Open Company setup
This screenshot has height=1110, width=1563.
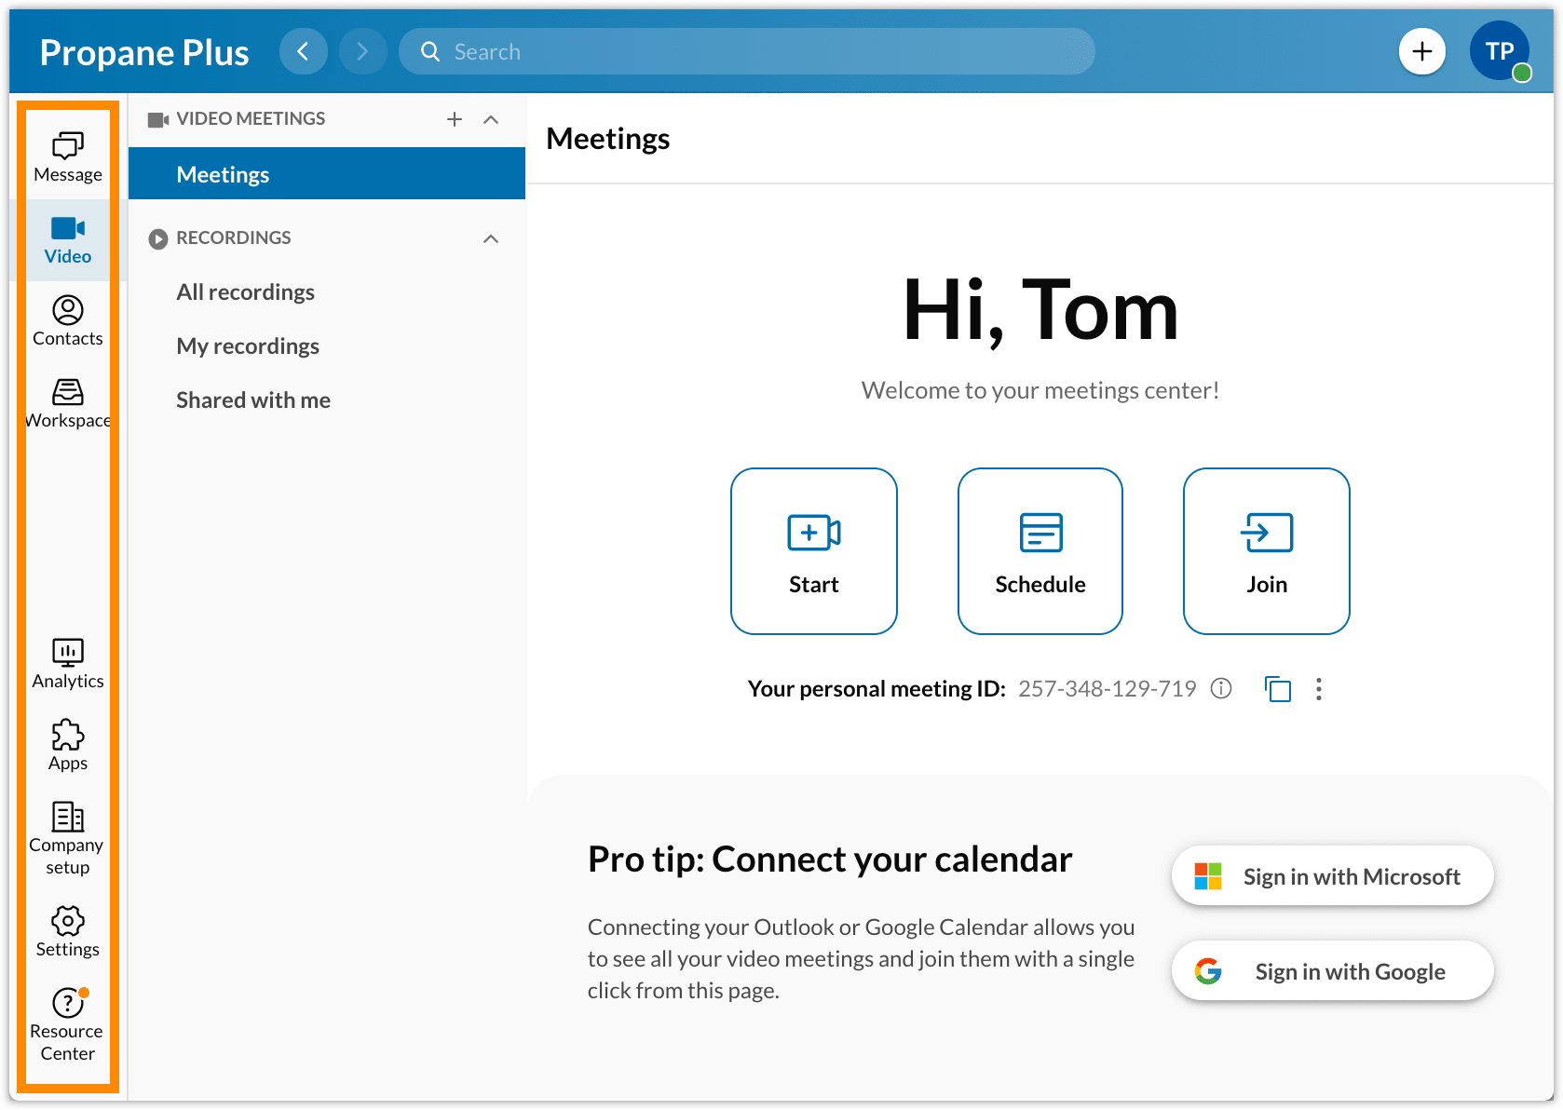coord(67,835)
